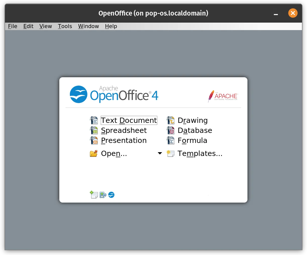Open a new Text Document
The width and height of the screenshot is (307, 255).
[x=129, y=120]
